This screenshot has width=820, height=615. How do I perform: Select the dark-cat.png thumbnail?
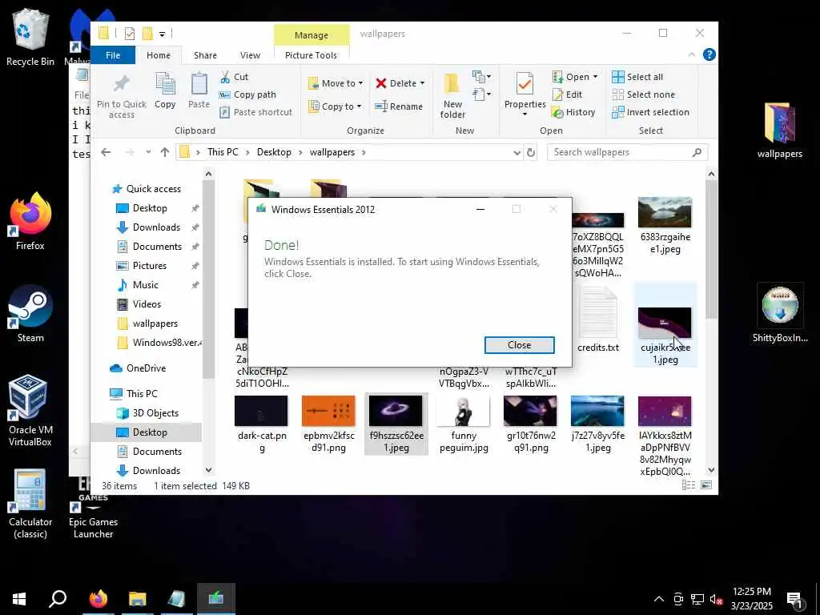[x=262, y=411]
